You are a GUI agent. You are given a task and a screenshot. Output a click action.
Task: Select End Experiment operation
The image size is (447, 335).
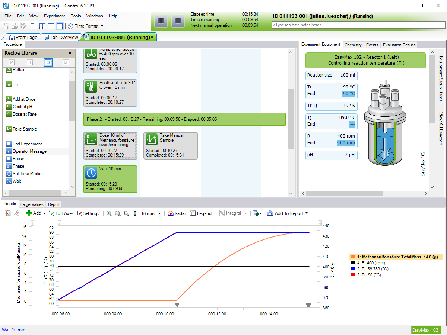click(24, 144)
